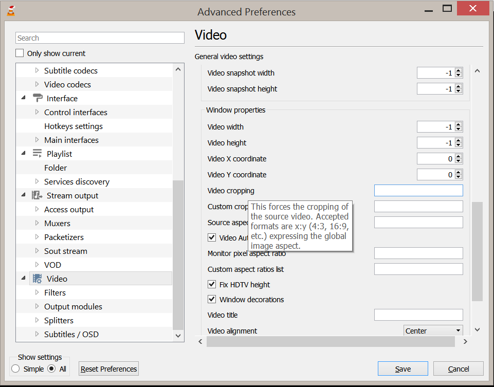Click the Playlist list icon
The width and height of the screenshot is (494, 387).
click(37, 154)
